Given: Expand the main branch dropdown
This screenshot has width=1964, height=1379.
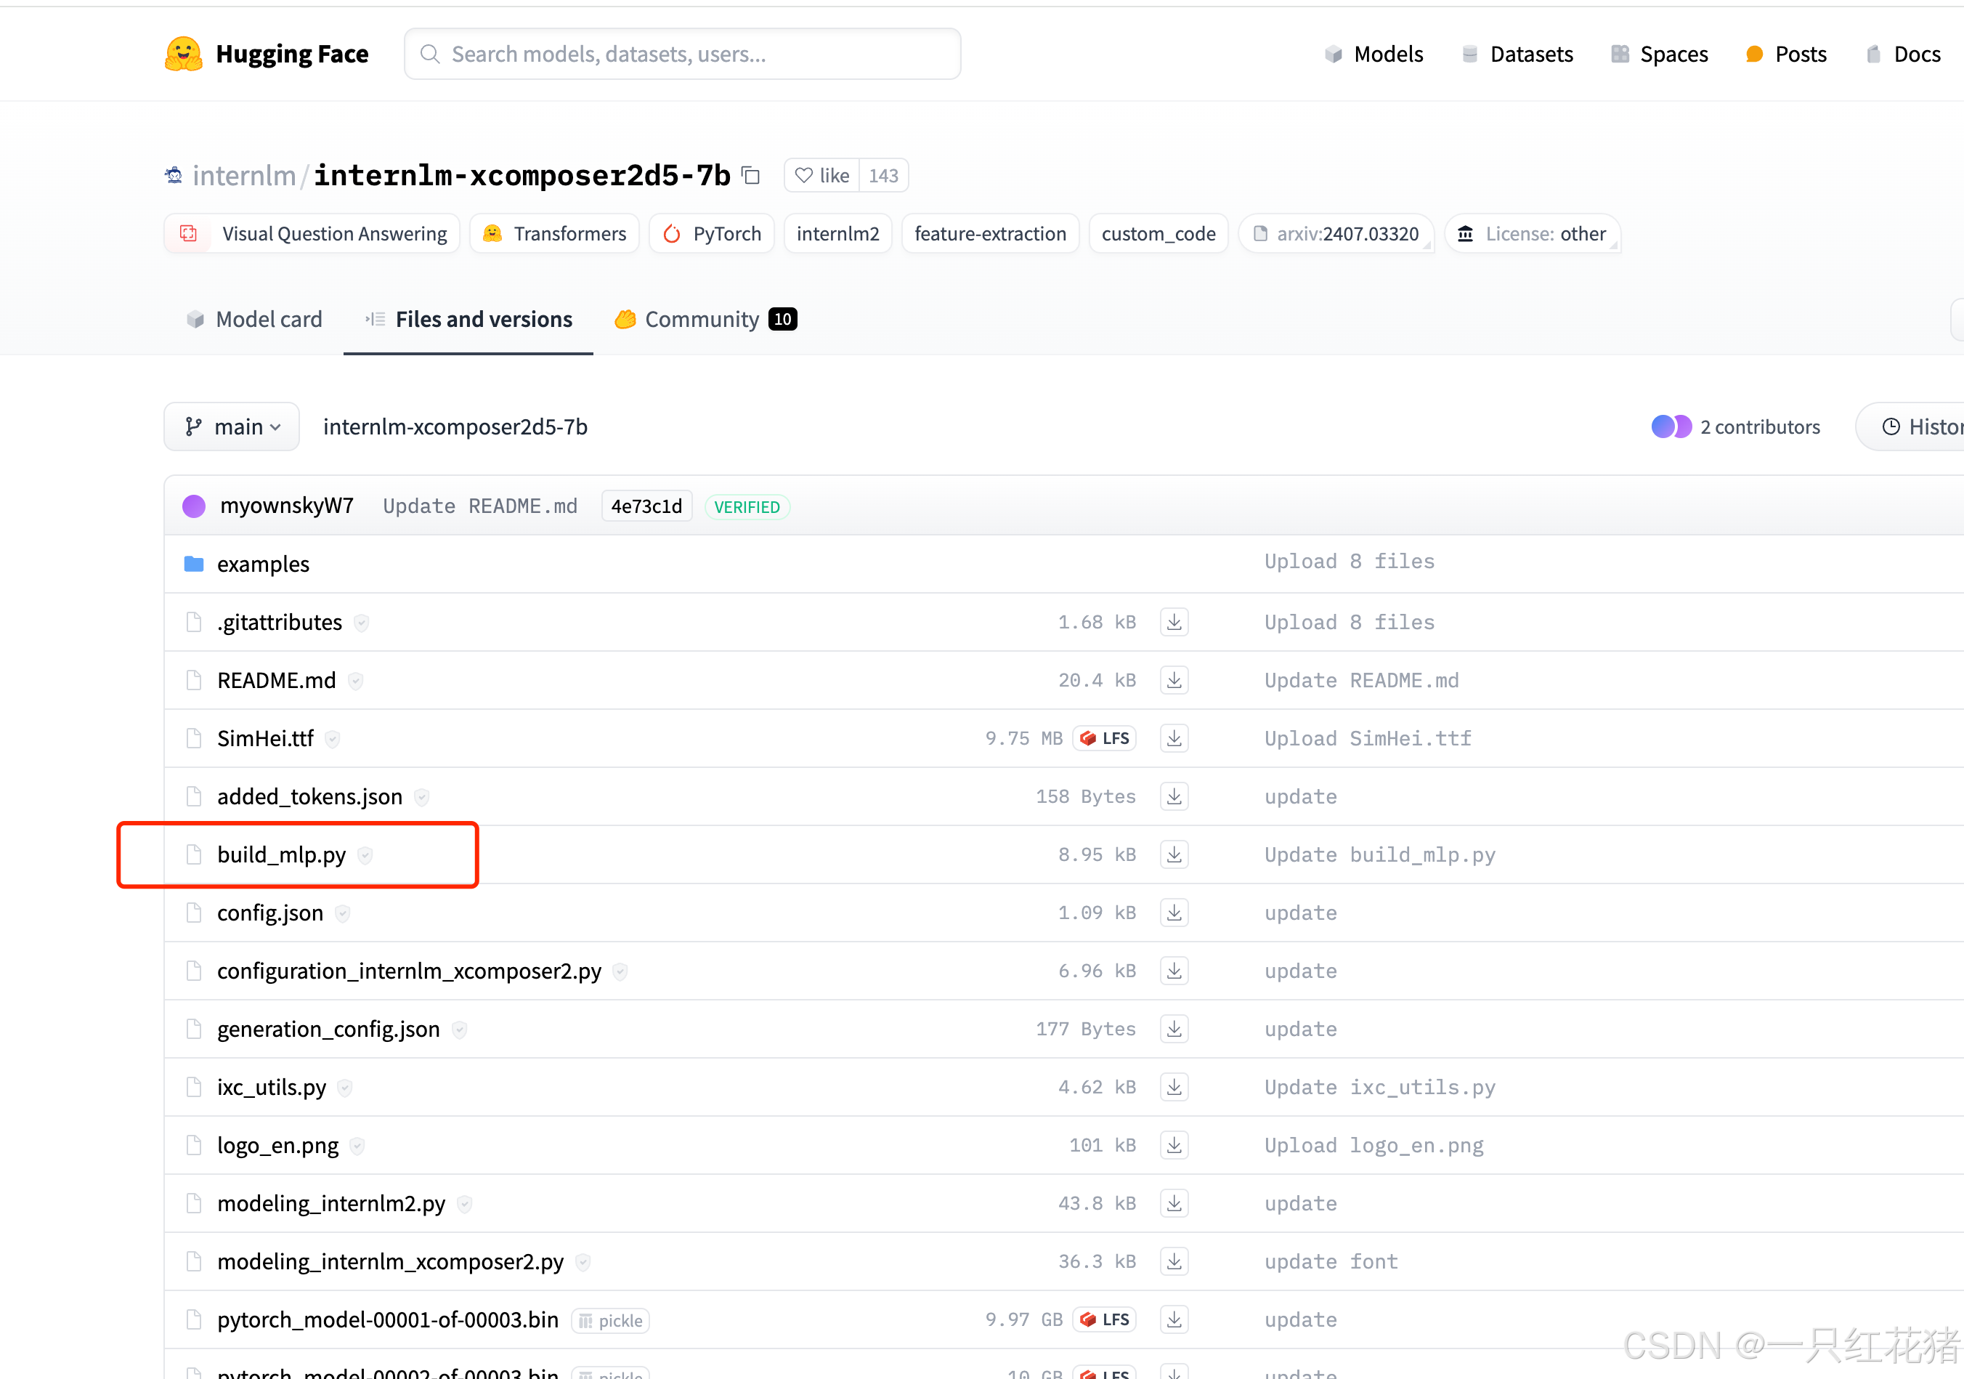Looking at the screenshot, I should [x=231, y=425].
